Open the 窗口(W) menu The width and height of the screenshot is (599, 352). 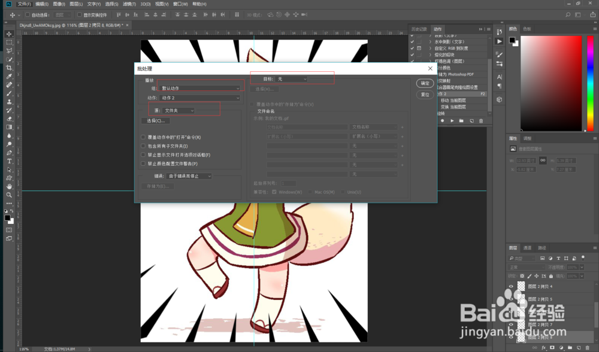click(180, 4)
